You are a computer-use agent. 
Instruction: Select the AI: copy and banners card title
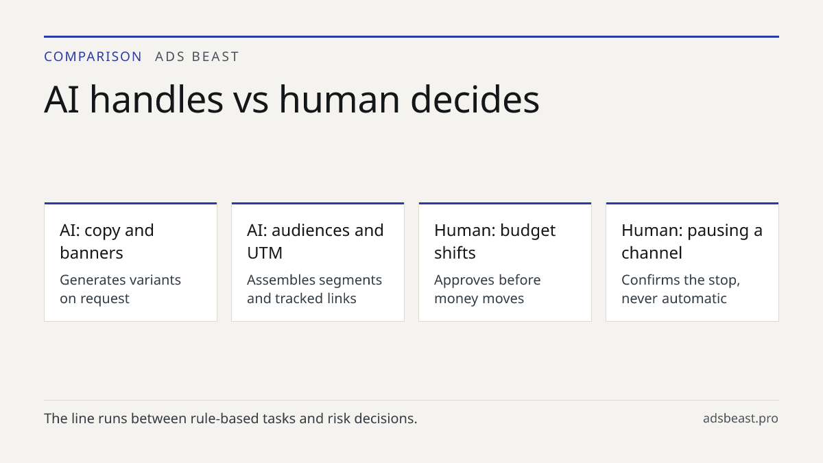107,241
